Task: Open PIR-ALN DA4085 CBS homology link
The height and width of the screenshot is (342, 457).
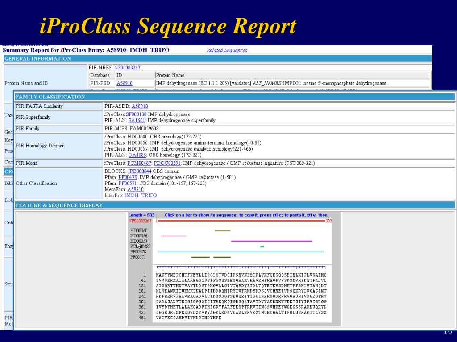Action: click(137, 155)
